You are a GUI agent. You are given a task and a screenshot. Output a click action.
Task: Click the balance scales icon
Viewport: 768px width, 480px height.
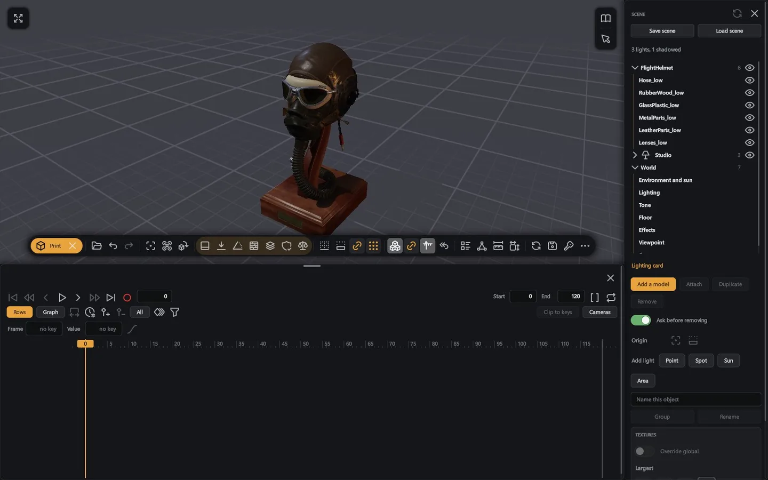[x=303, y=246]
